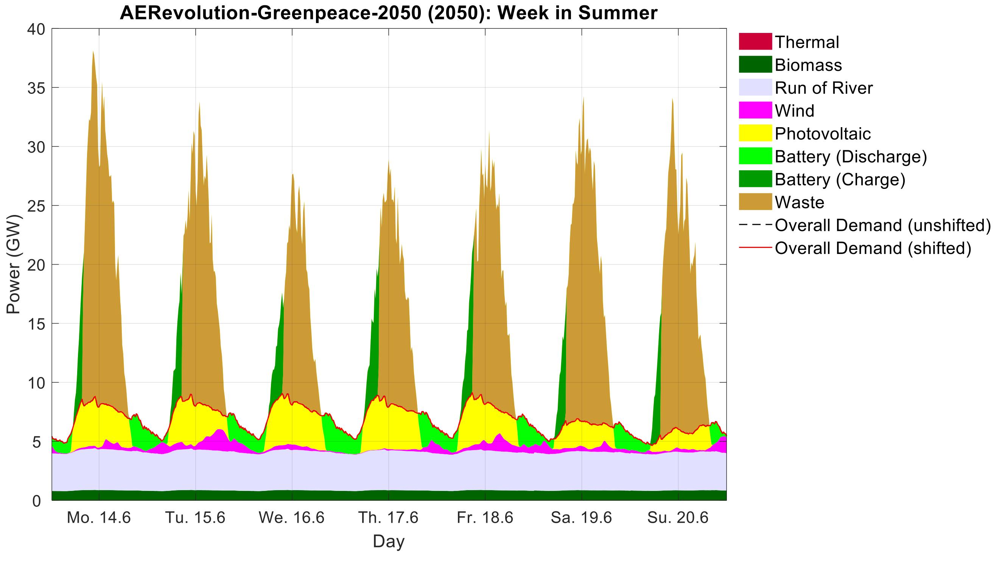
Task: Click the Power (GW) y-axis label
Action: click(13, 264)
